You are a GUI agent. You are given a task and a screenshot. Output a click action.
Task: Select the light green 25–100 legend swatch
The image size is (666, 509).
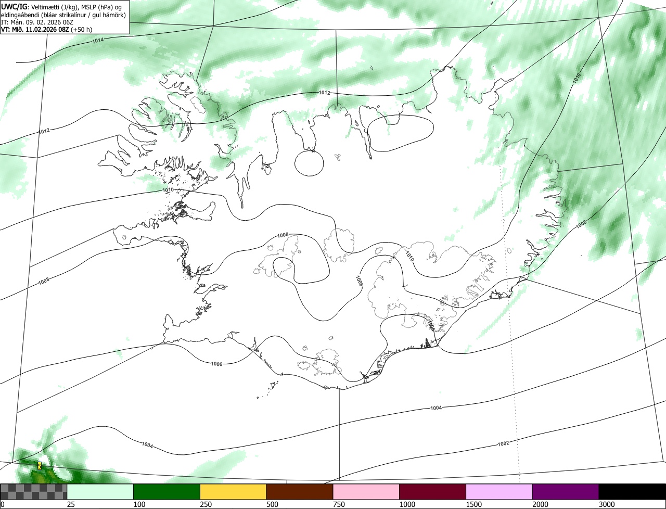tap(100, 492)
